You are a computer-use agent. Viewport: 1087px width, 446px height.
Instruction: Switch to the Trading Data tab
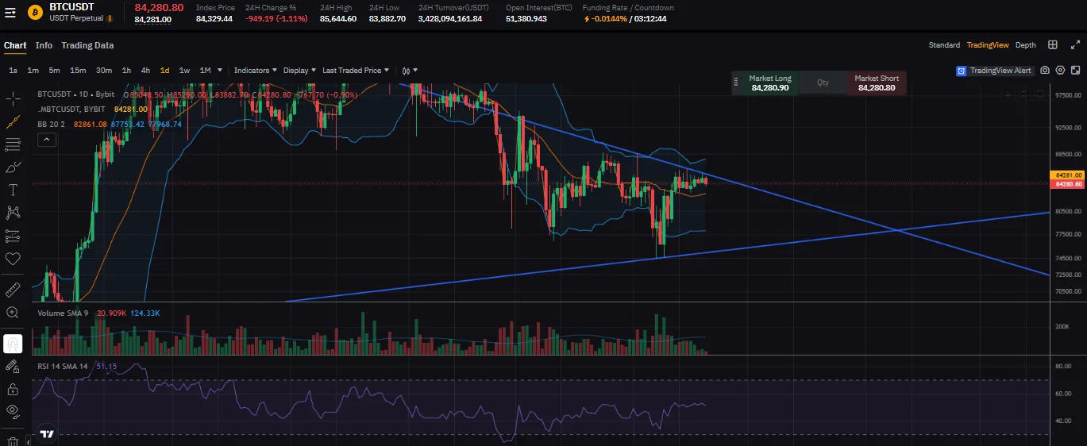[x=87, y=45]
